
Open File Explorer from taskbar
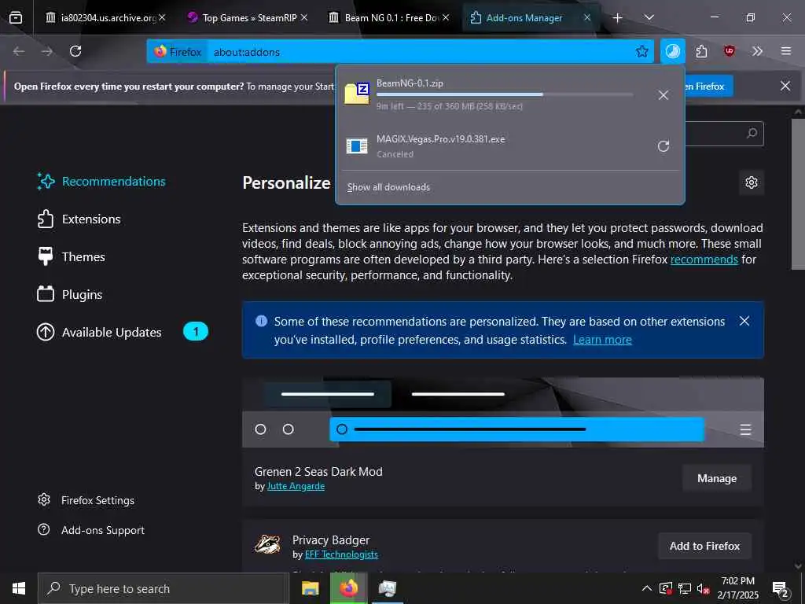pyautogui.click(x=310, y=588)
